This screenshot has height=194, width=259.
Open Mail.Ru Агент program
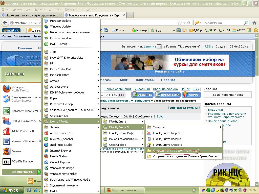tap(71, 44)
